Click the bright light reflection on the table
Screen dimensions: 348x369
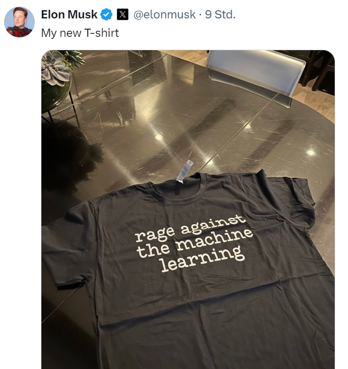pos(311,153)
